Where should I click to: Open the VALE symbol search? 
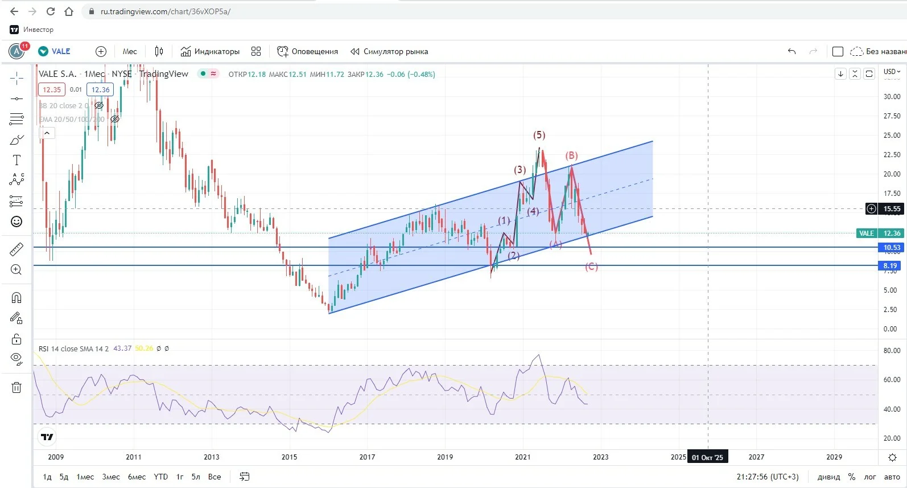(x=55, y=51)
